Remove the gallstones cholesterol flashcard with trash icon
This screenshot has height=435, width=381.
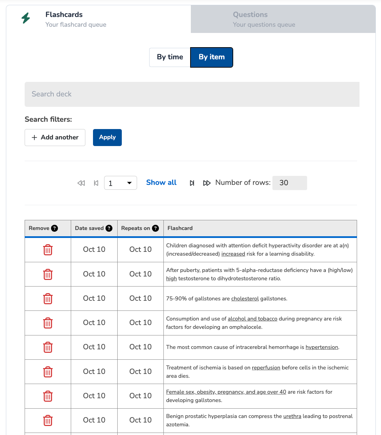click(x=48, y=299)
